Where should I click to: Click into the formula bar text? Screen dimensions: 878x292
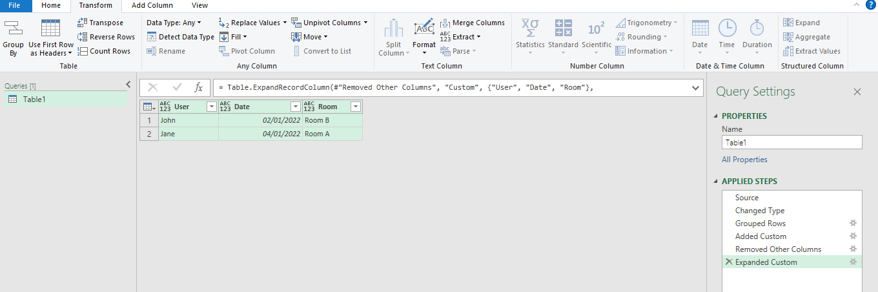point(451,87)
